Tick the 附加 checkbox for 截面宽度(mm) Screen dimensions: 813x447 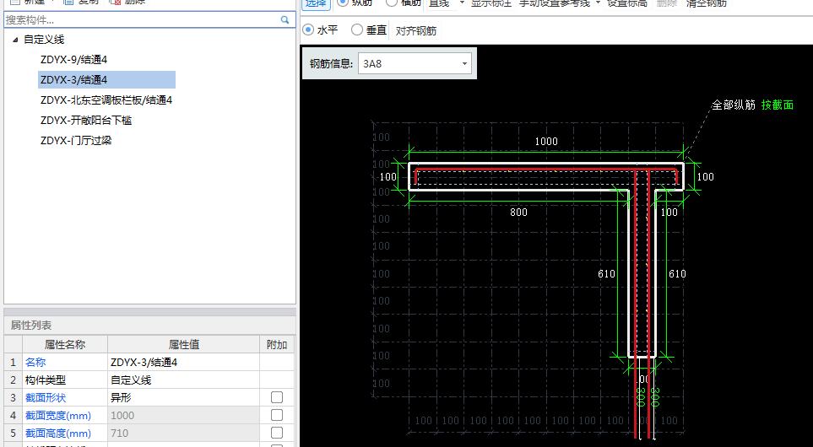click(277, 415)
